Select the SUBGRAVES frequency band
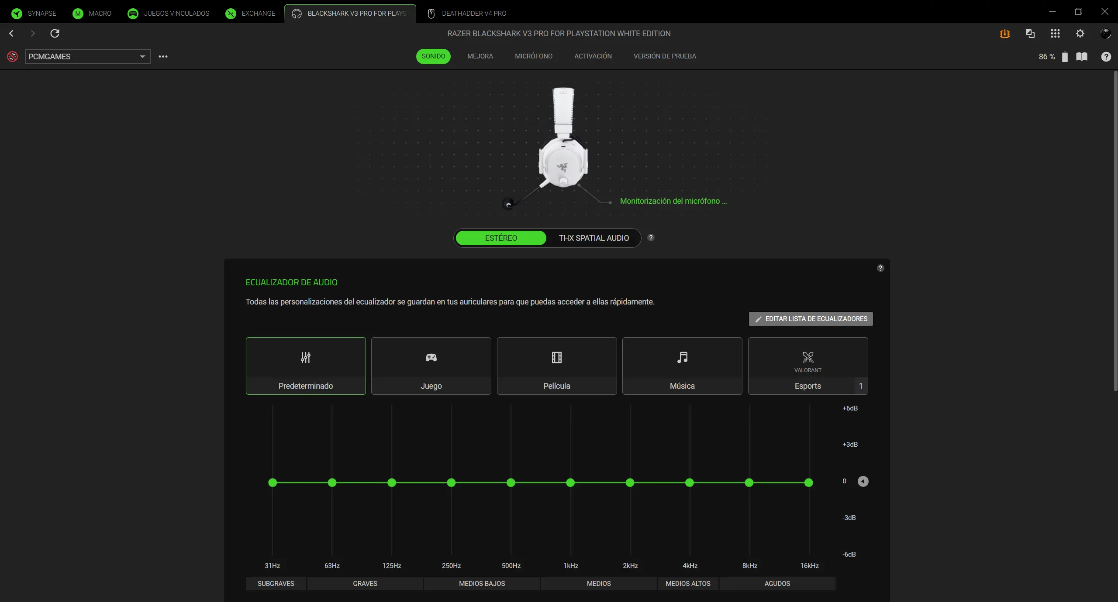Viewport: 1118px width, 602px height. click(276, 584)
